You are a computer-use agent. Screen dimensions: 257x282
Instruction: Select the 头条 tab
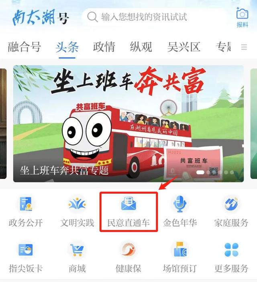[x=67, y=47]
